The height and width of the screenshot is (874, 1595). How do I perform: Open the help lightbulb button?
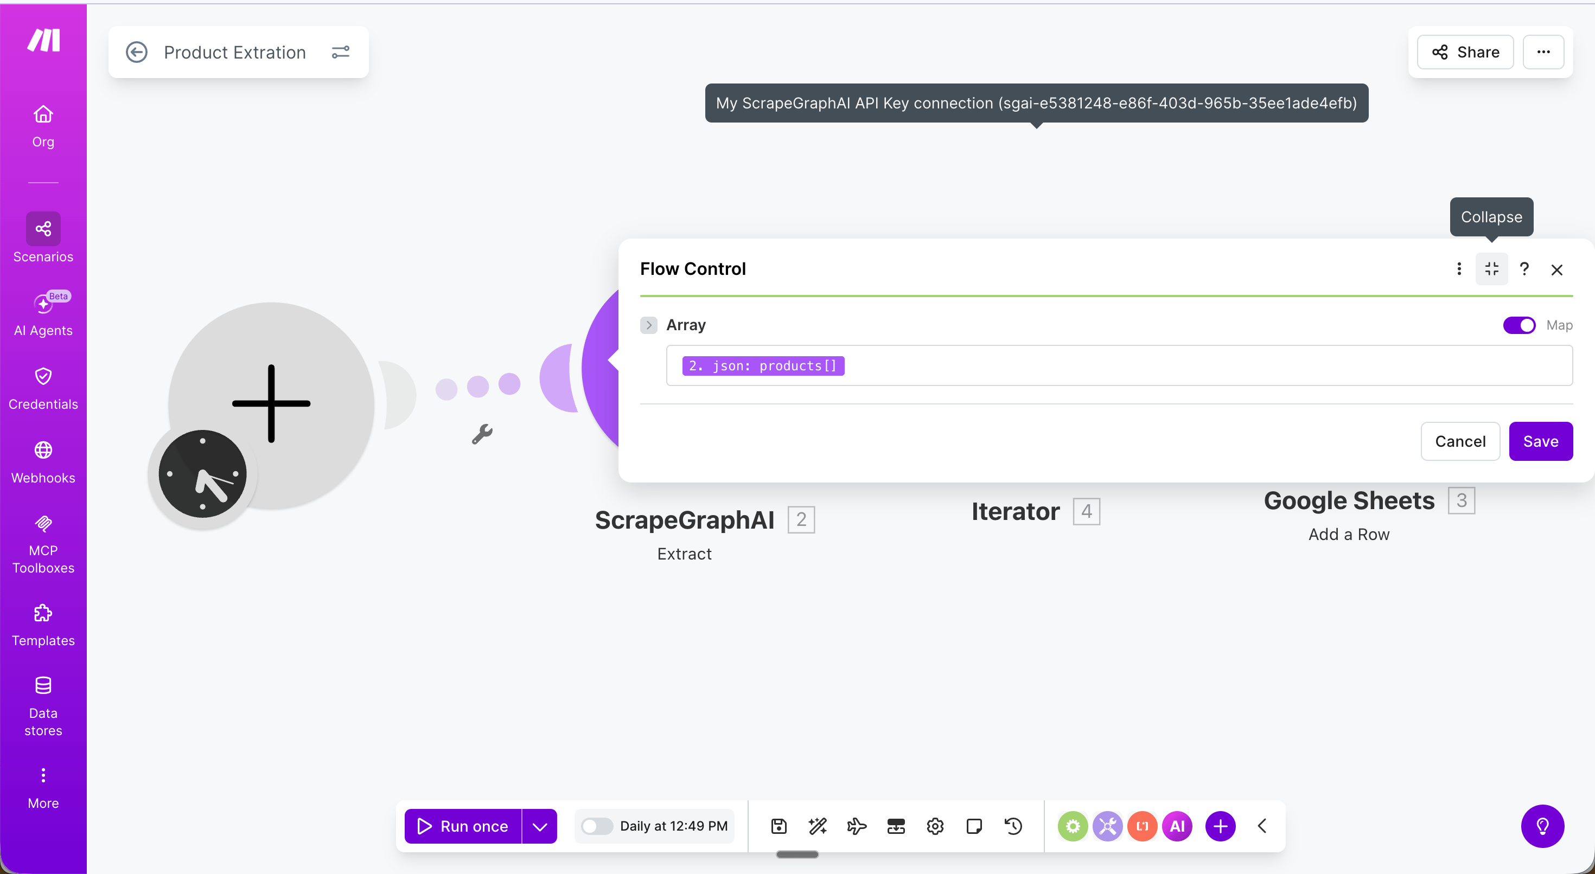point(1542,826)
